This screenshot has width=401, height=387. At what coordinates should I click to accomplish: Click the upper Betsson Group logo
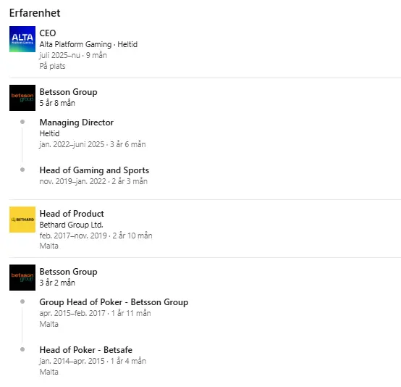point(22,98)
